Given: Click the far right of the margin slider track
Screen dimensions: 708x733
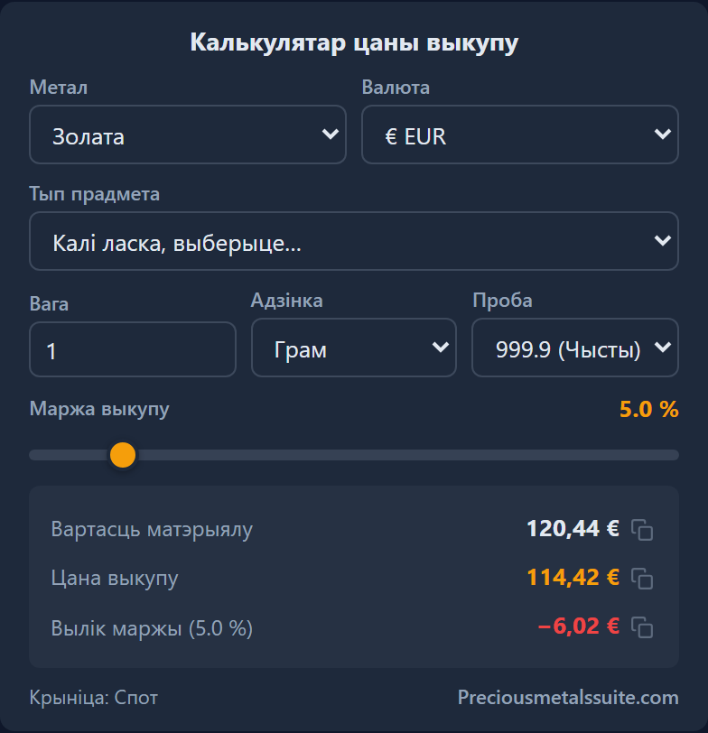Looking at the screenshot, I should tap(674, 455).
